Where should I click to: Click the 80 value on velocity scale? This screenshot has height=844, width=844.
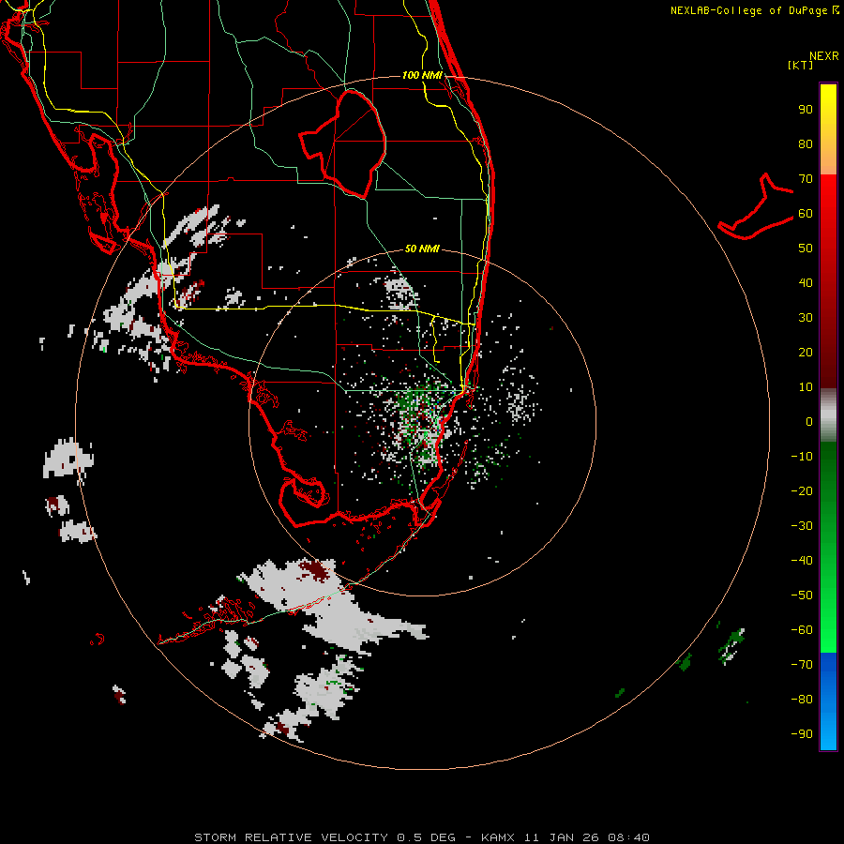806,144
